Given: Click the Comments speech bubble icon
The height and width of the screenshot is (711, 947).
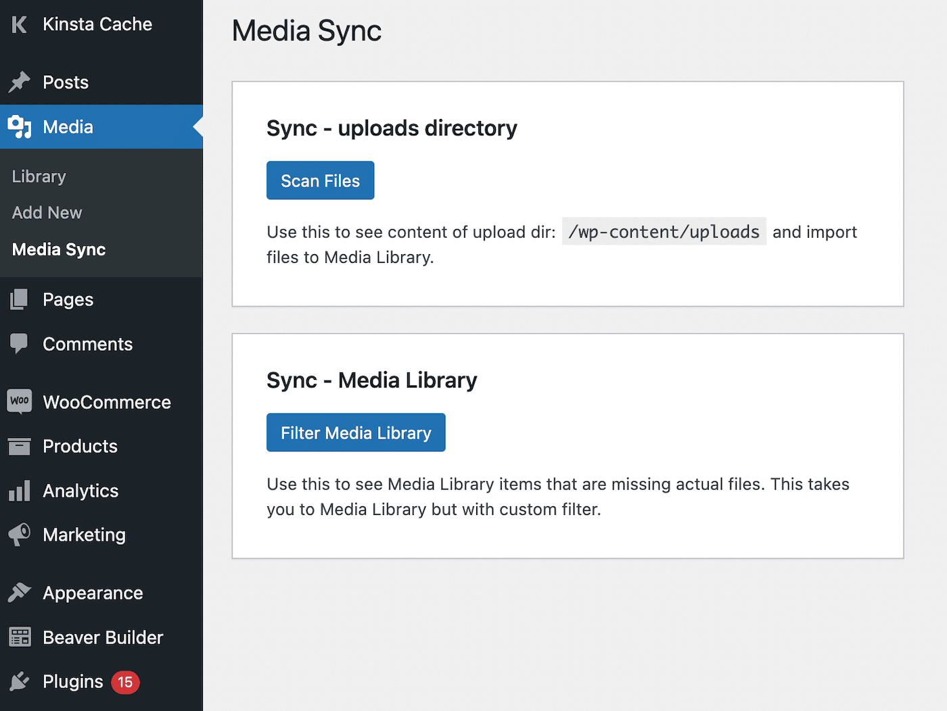Looking at the screenshot, I should pos(19,343).
